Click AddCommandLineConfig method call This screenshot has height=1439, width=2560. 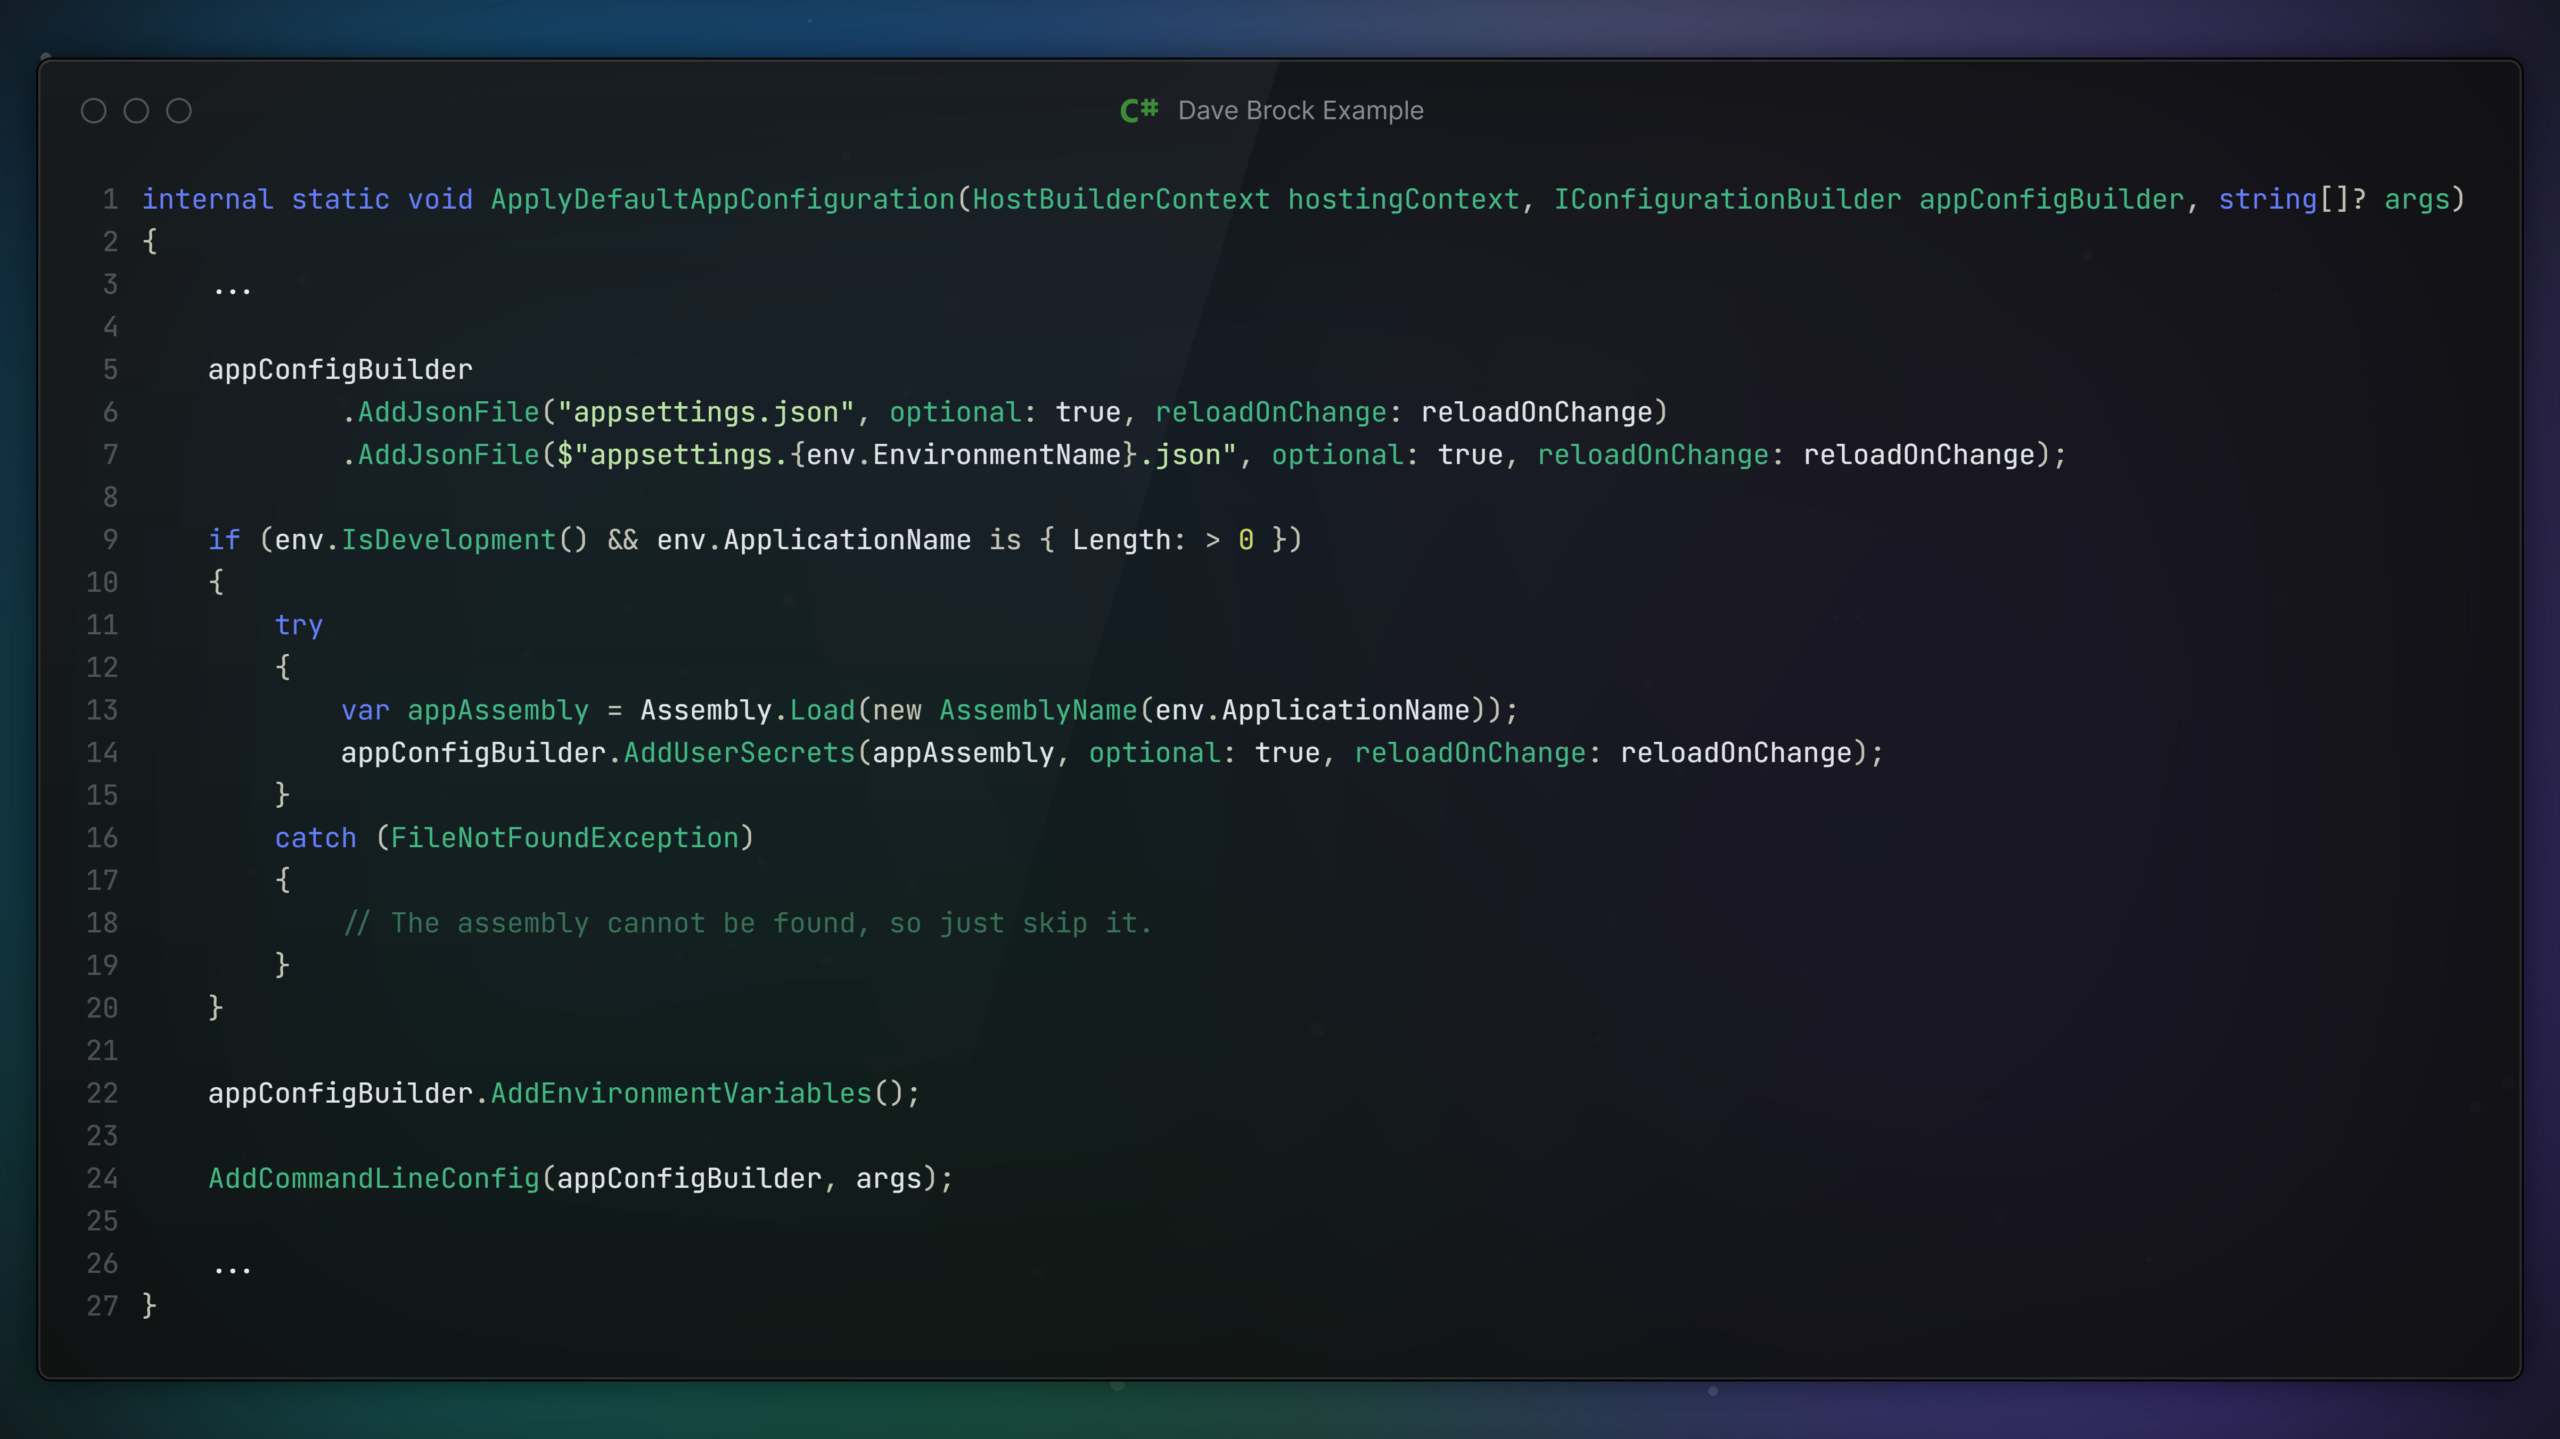(374, 1179)
